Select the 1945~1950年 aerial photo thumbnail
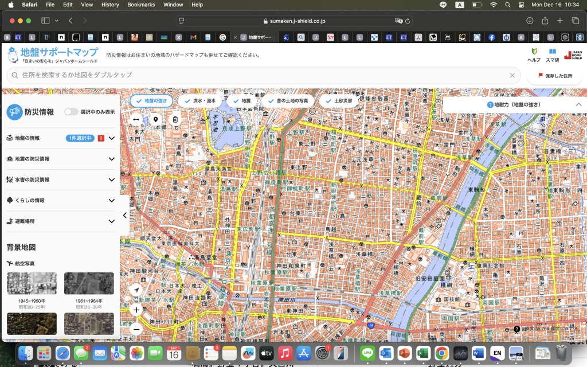The width and height of the screenshot is (587, 367). coord(32,284)
